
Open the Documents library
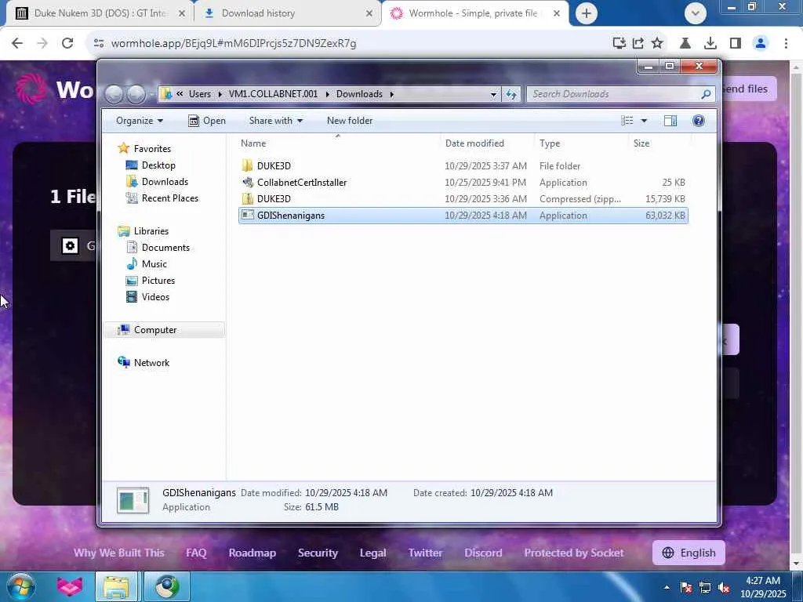(165, 247)
